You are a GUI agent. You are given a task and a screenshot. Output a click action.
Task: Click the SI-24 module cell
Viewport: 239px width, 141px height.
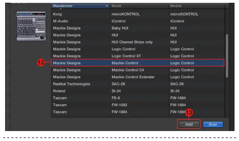pos(175,91)
